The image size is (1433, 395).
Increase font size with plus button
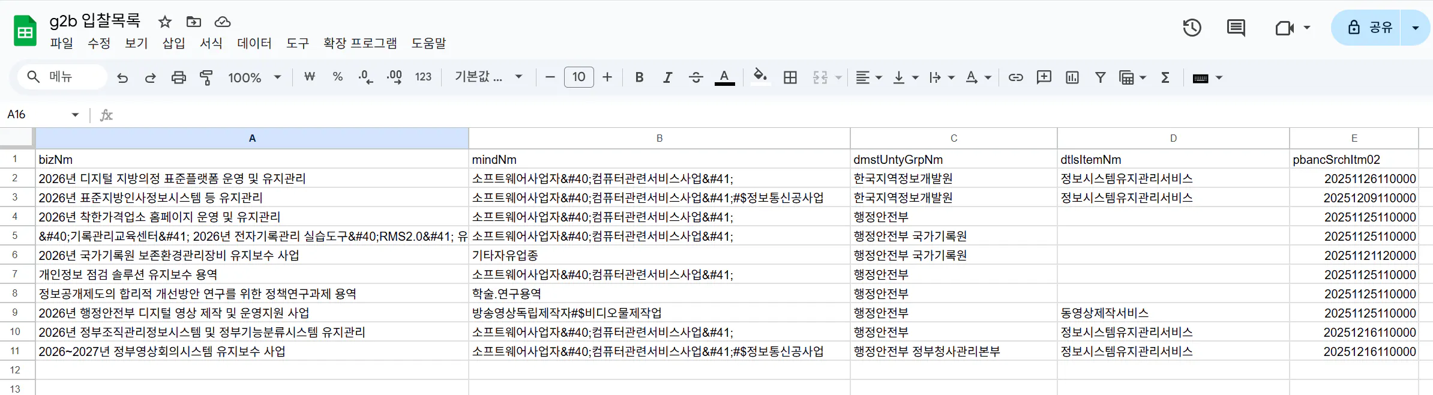click(x=607, y=77)
